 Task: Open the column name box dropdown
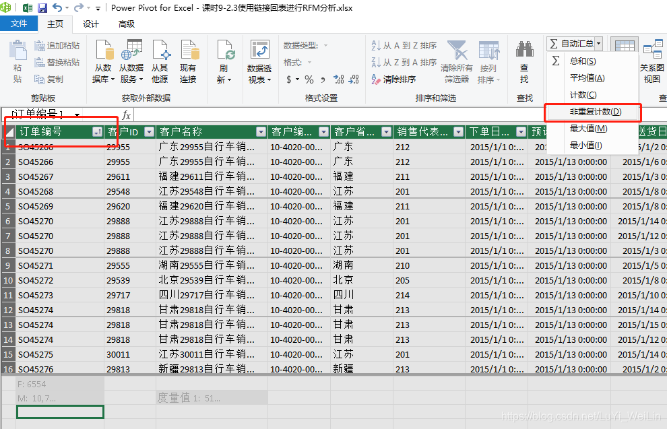coord(77,114)
